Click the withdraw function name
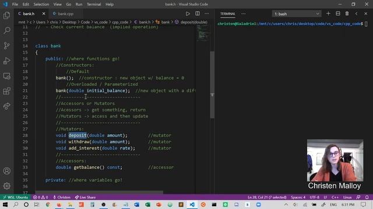 (79, 142)
